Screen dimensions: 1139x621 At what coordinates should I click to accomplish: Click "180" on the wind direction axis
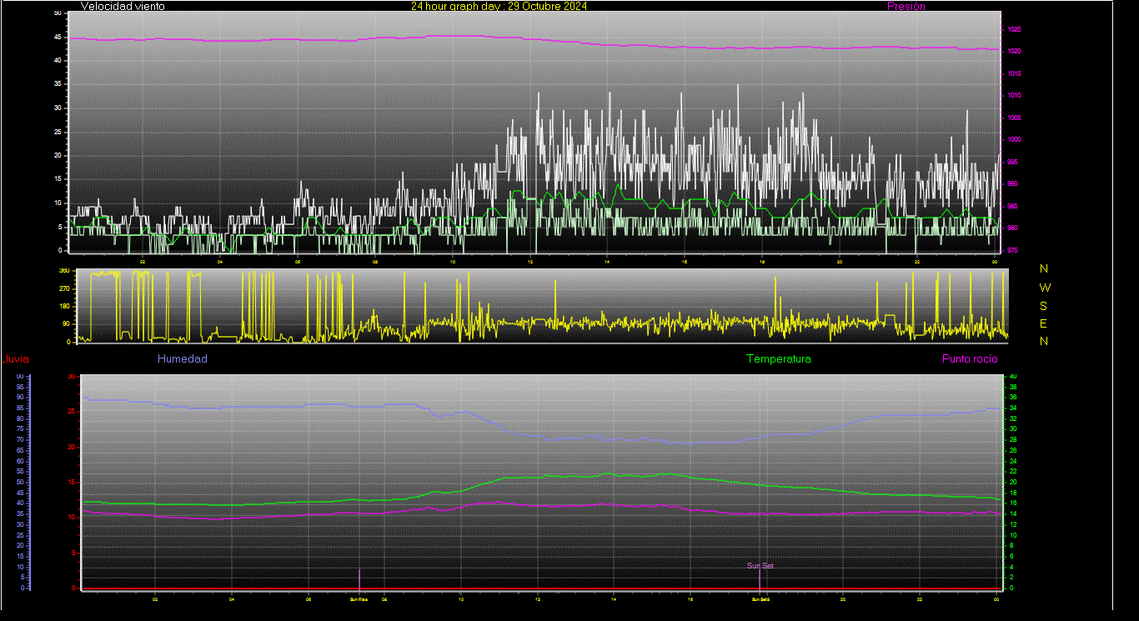click(x=64, y=307)
